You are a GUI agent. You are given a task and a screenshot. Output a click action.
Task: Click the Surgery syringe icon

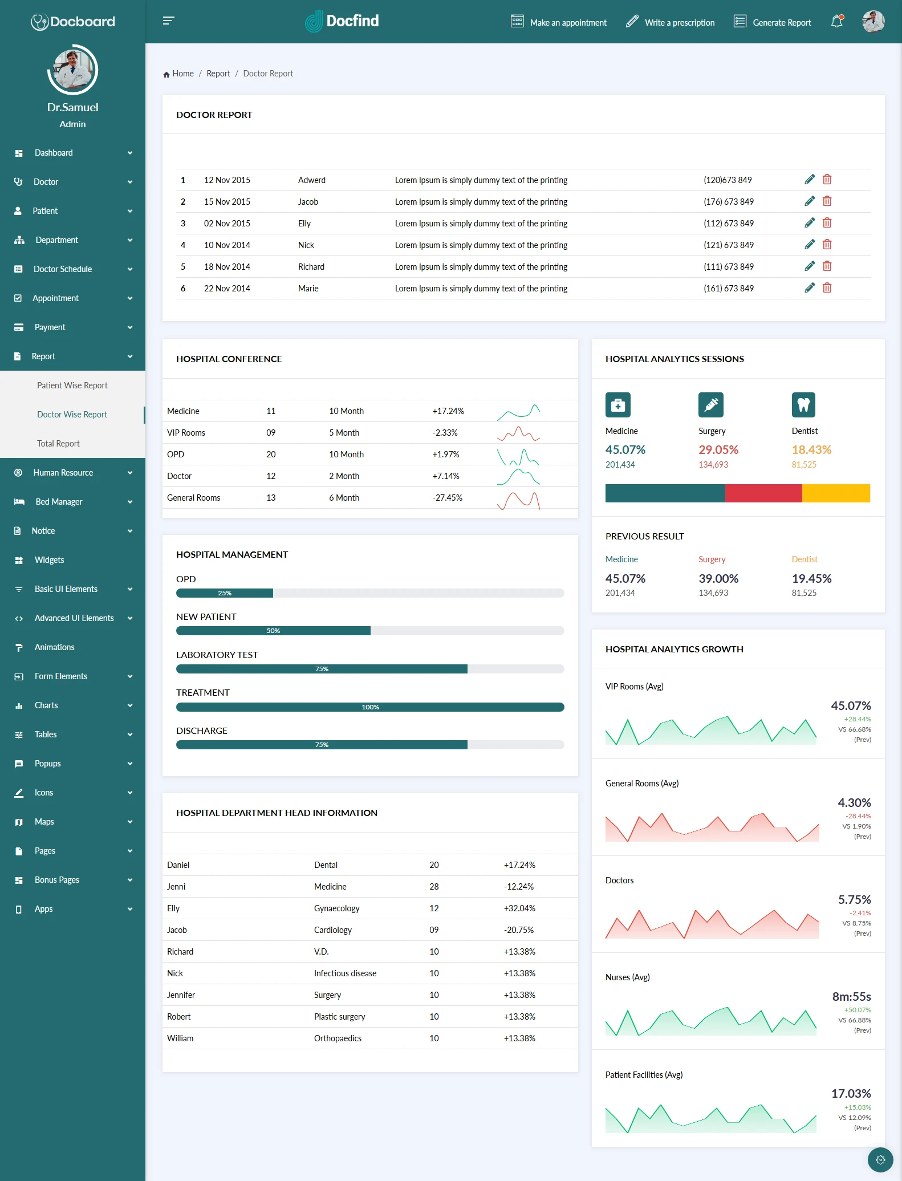pyautogui.click(x=710, y=405)
